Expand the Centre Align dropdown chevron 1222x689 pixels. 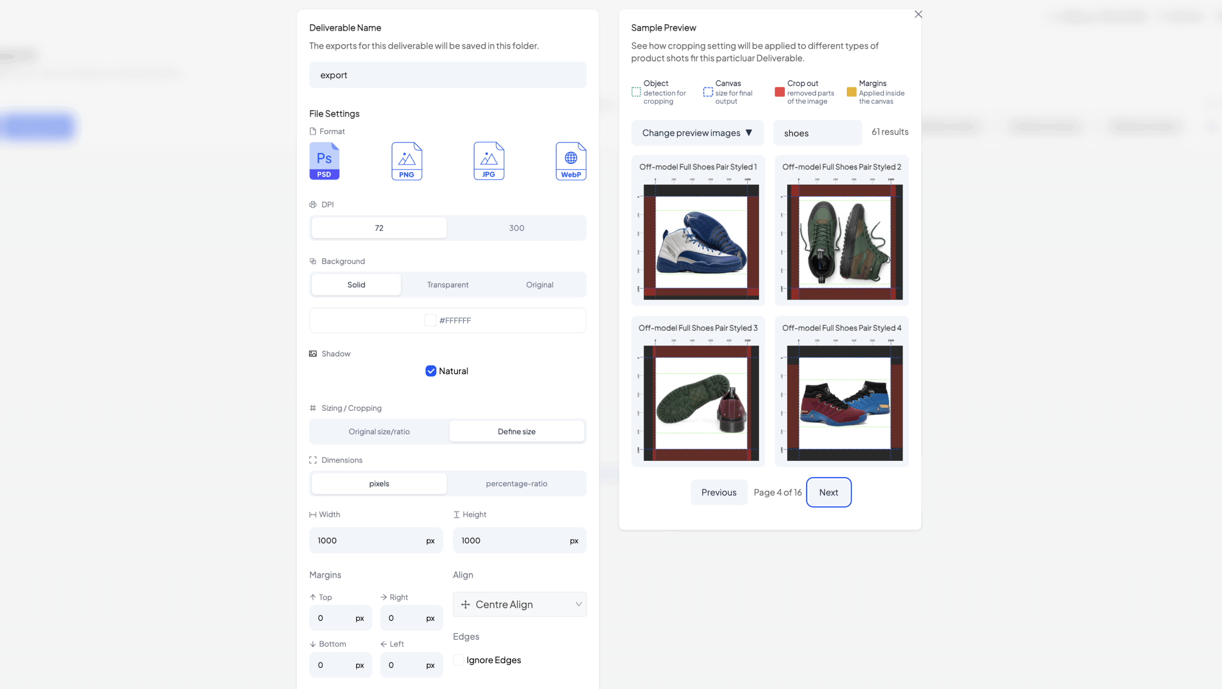click(579, 604)
